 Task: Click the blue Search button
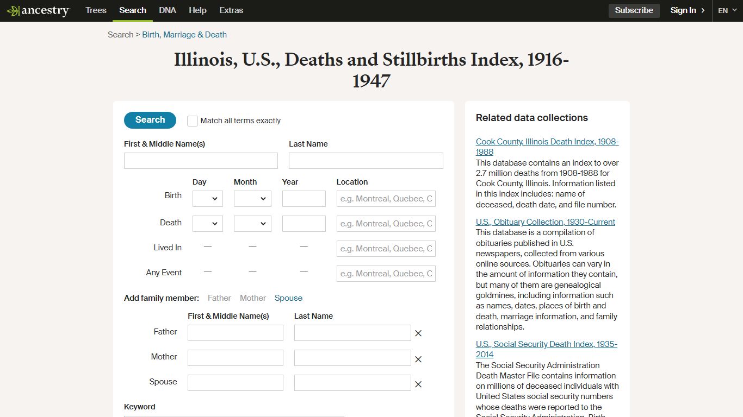tap(150, 120)
